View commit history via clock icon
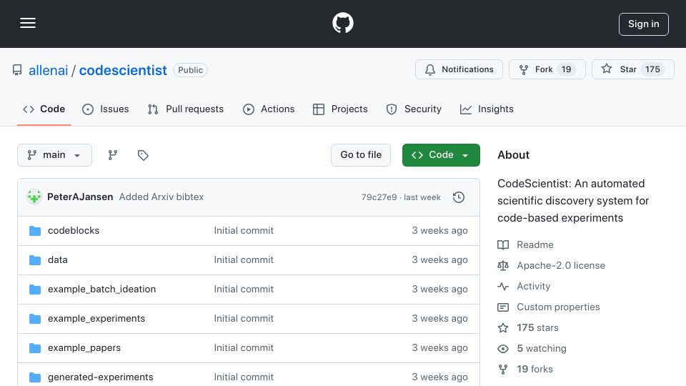The image size is (686, 386). point(459,197)
